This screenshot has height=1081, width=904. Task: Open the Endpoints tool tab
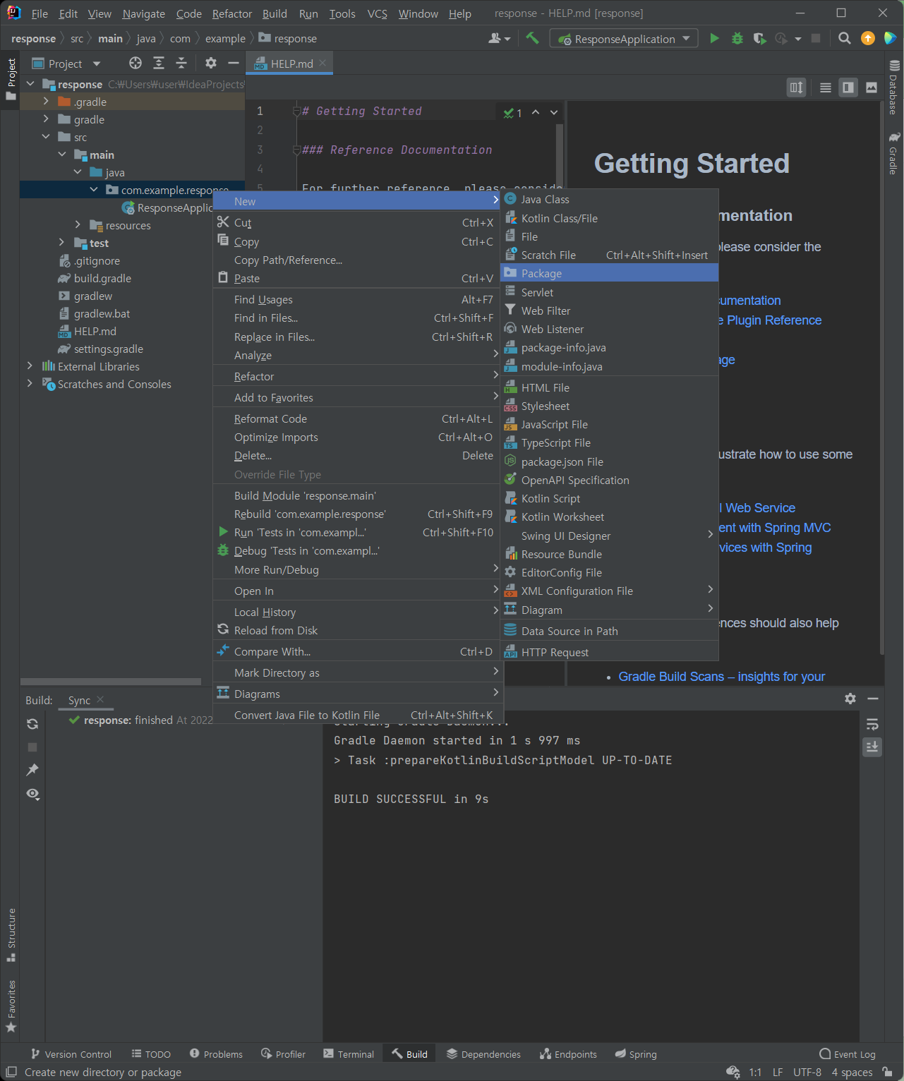(x=568, y=1054)
